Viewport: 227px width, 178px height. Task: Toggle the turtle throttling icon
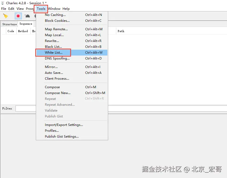point(27,16)
